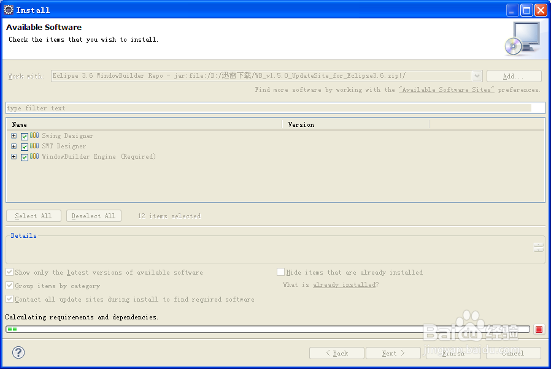Uncheck the Swing Designer checkbox

point(25,136)
